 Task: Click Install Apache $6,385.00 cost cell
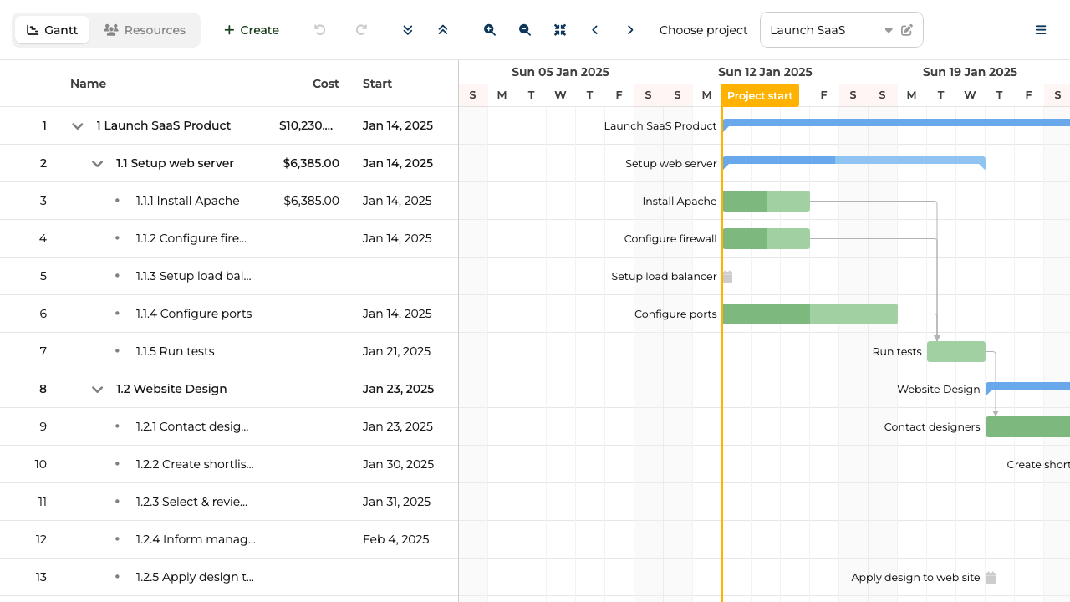(x=311, y=201)
